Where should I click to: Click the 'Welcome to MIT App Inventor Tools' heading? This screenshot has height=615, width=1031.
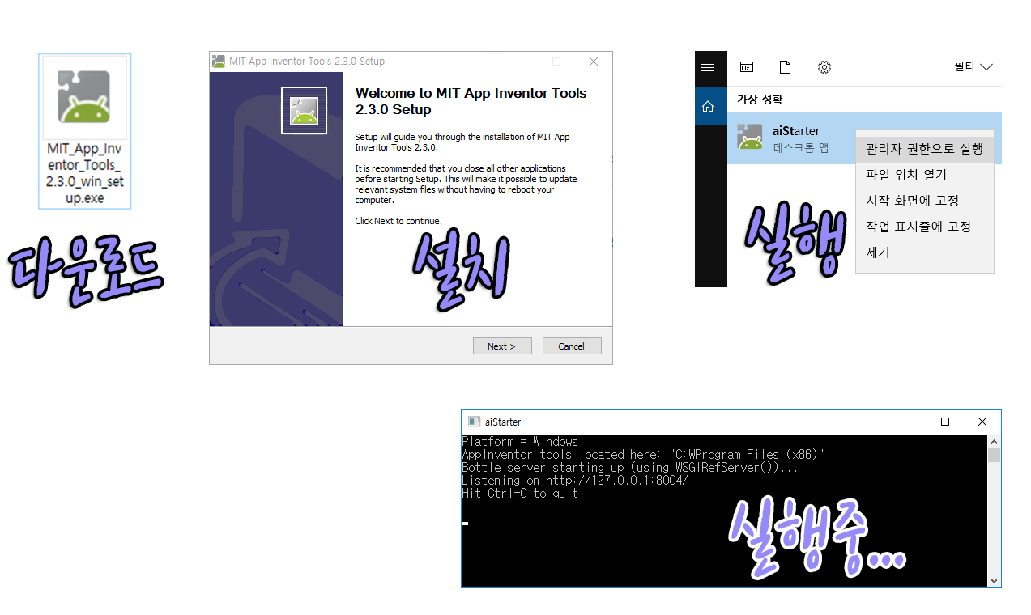tap(471, 101)
